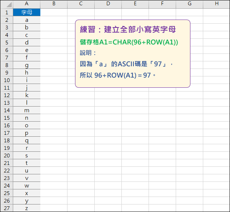This screenshot has height=212, width=230.
Task: Select cell containing letter u
Action: click(26, 171)
